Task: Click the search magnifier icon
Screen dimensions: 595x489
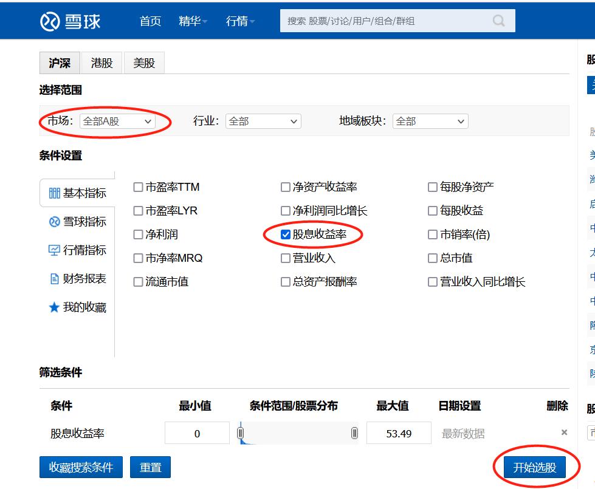Action: (499, 21)
